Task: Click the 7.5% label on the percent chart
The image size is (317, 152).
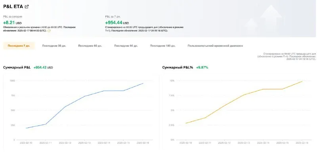Action: click(172, 95)
